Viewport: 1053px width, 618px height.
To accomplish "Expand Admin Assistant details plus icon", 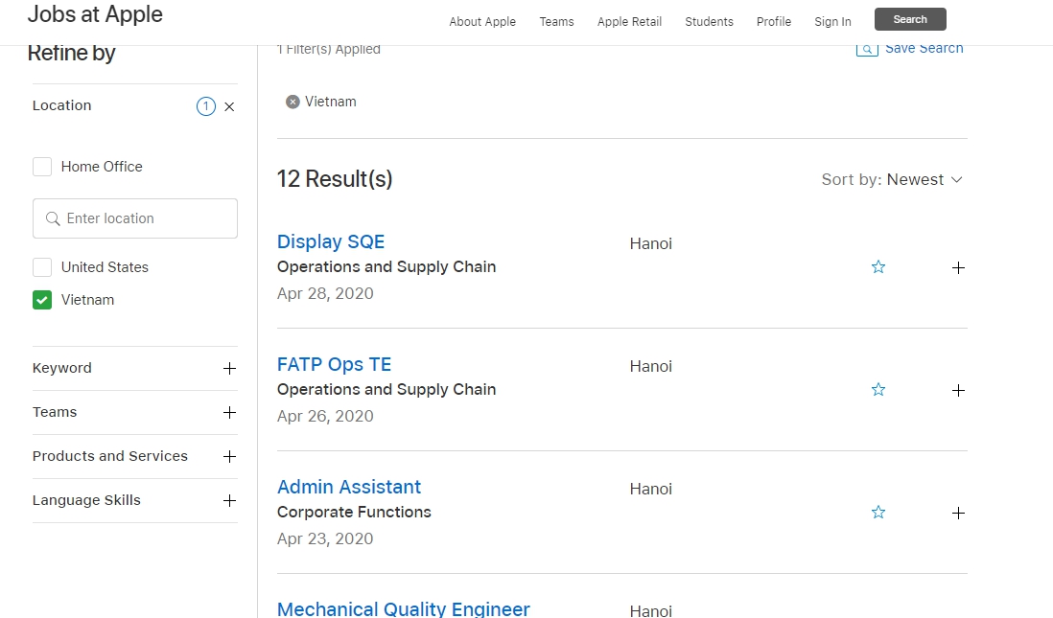I will [x=957, y=514].
